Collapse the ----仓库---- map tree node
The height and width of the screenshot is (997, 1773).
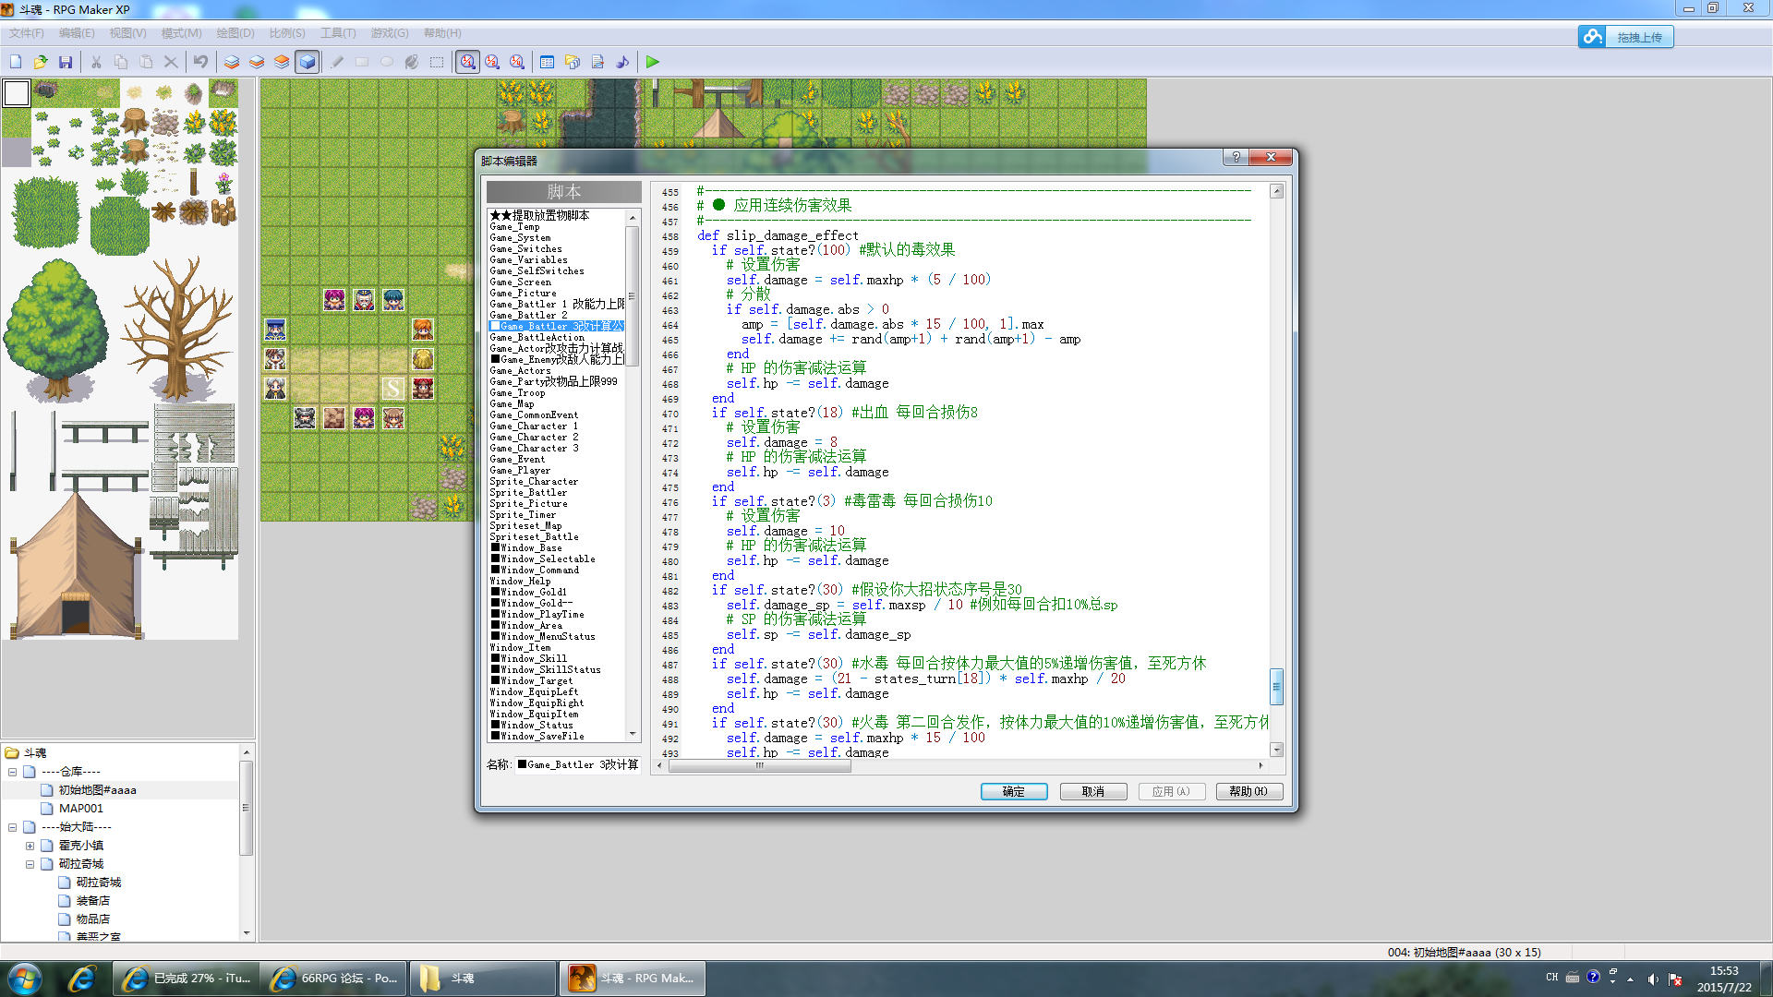(12, 772)
